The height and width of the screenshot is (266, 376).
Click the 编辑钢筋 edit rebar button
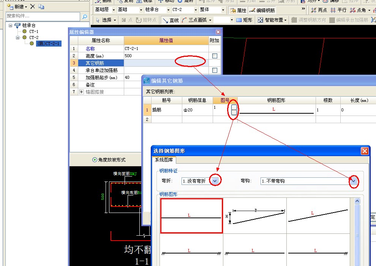coord(262,10)
